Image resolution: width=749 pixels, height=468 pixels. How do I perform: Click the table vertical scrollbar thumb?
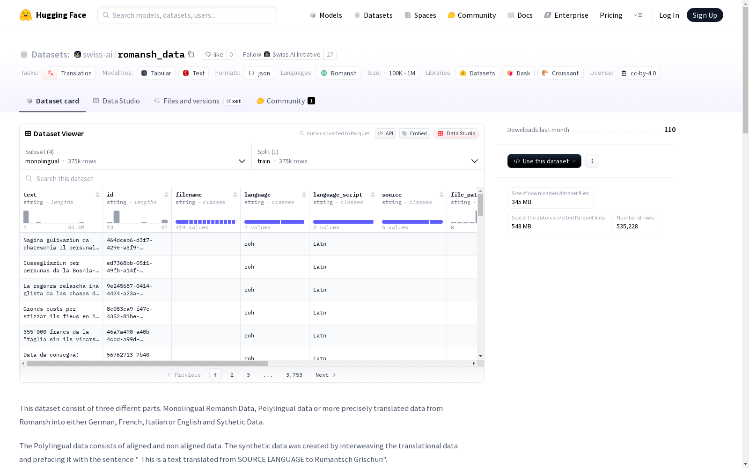[x=480, y=205]
